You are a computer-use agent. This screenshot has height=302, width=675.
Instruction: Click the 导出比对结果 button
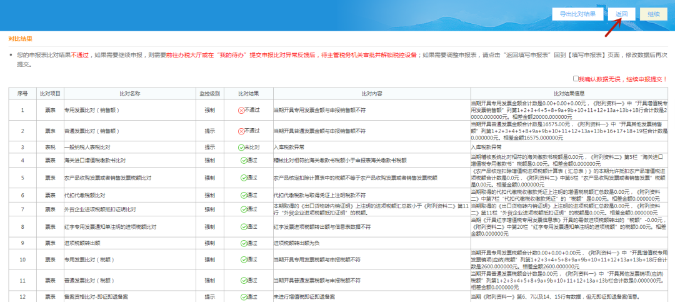tap(577, 14)
